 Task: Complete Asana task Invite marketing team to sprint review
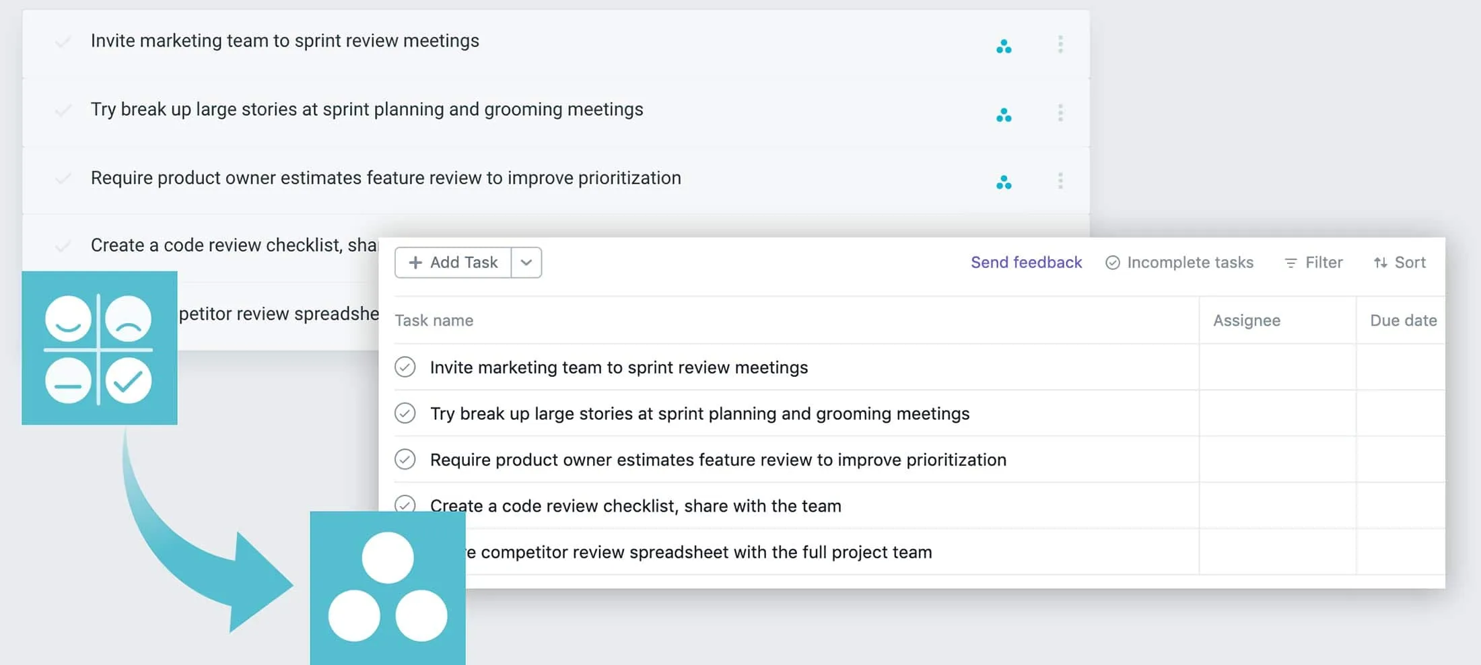(x=405, y=367)
